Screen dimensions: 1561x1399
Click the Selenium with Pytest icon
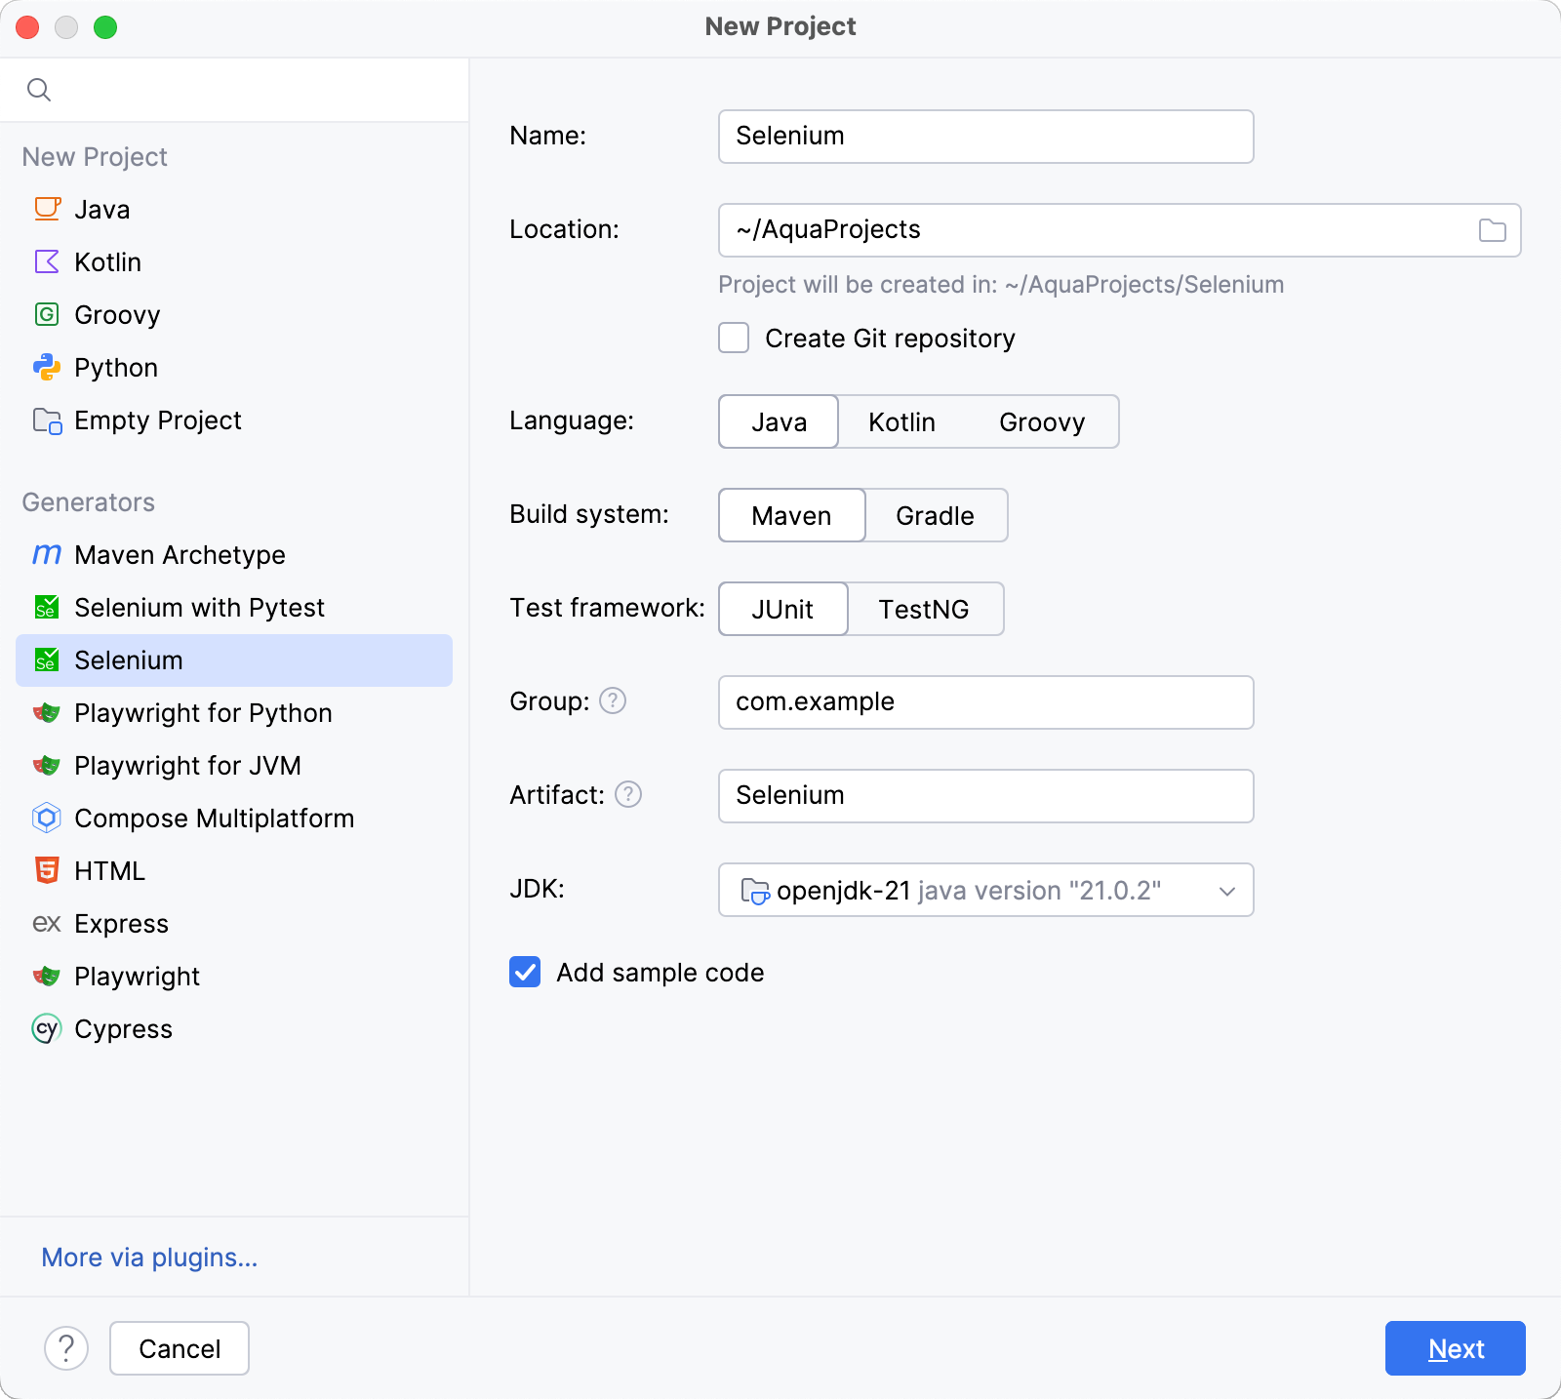click(47, 607)
